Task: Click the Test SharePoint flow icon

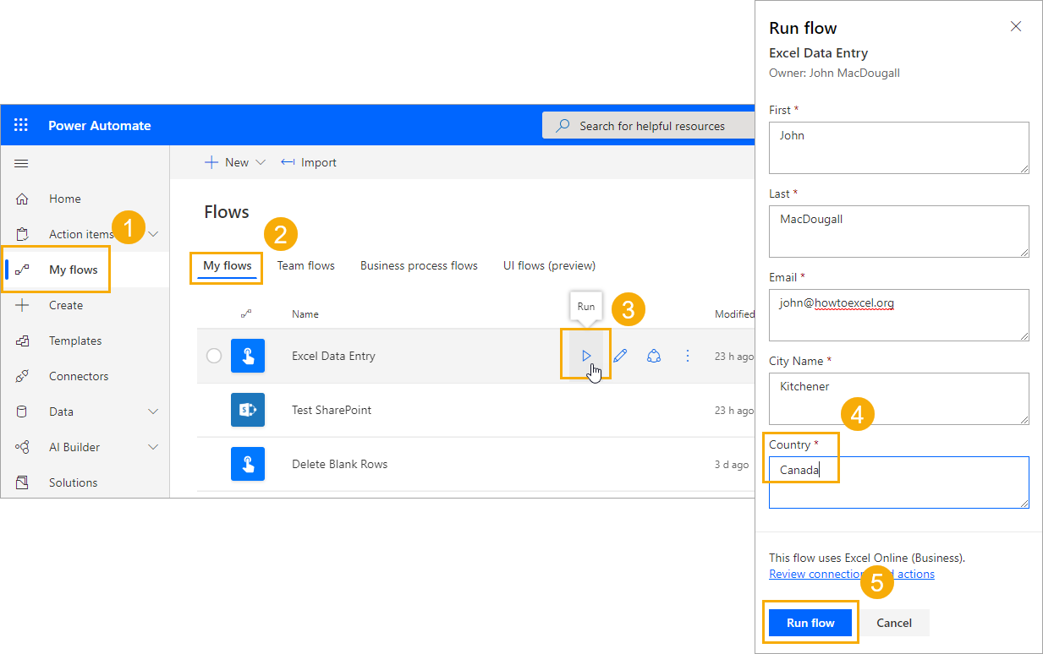Action: coord(248,410)
